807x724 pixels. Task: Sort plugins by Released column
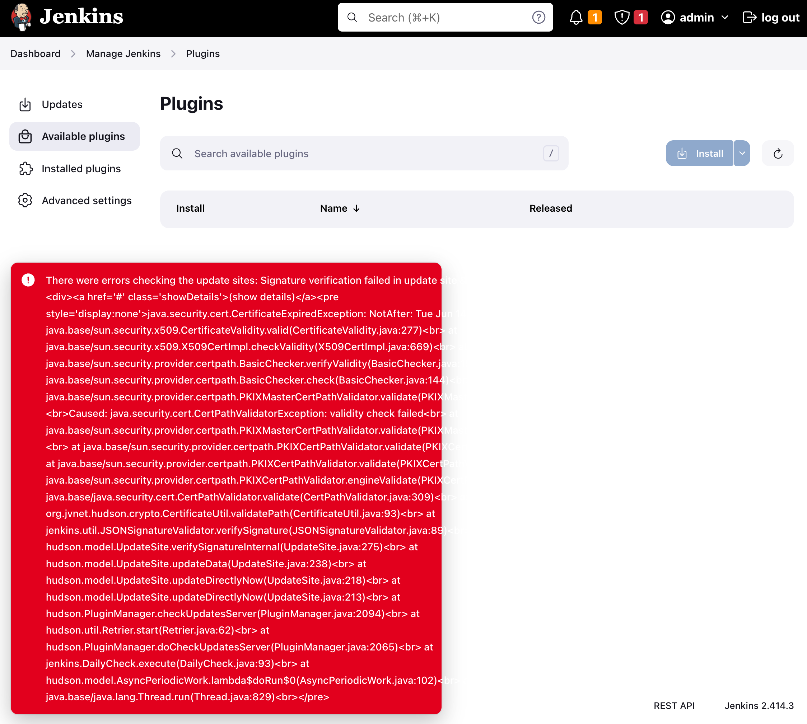tap(551, 208)
